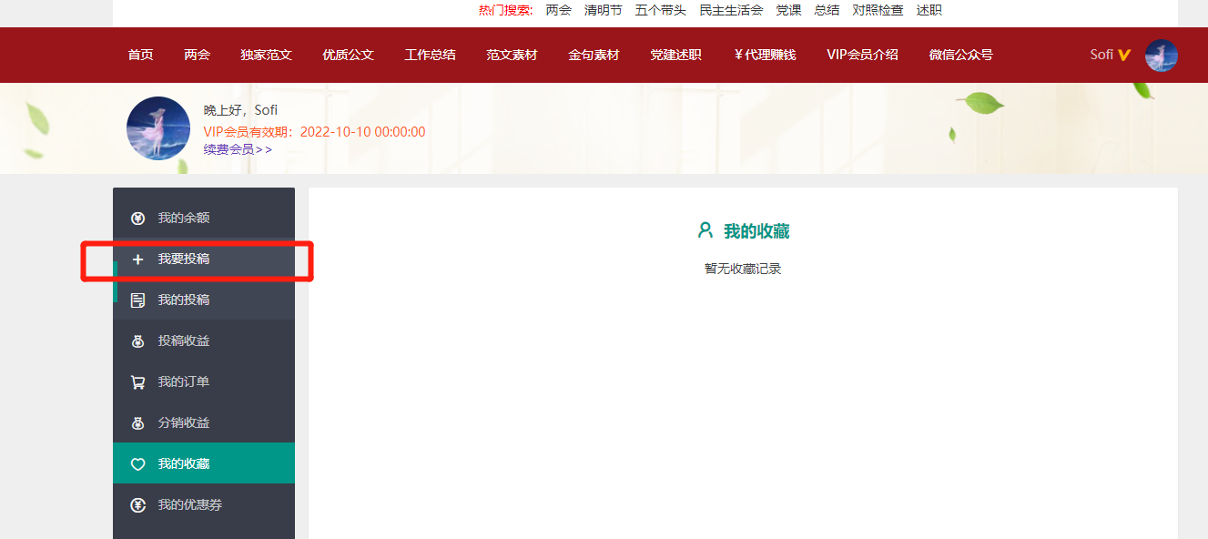Viewport: 1208px width, 539px height.
Task: Click the 续费会员>> renewal link
Action: tap(238, 149)
